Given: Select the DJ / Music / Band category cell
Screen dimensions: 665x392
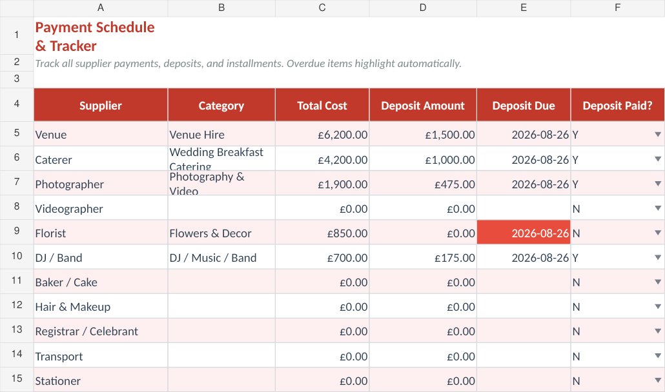Looking at the screenshot, I should tap(221, 257).
